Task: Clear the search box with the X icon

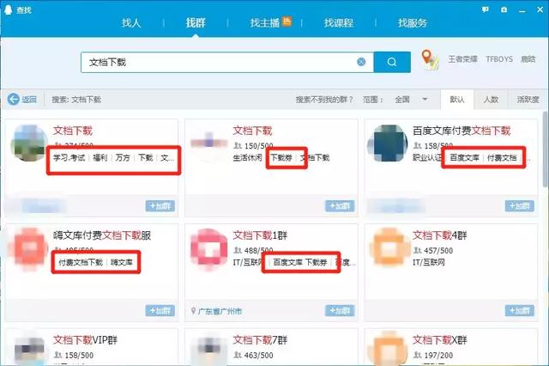Action: [362, 62]
